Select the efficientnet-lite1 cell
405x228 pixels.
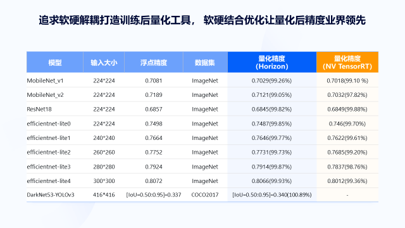click(49, 138)
